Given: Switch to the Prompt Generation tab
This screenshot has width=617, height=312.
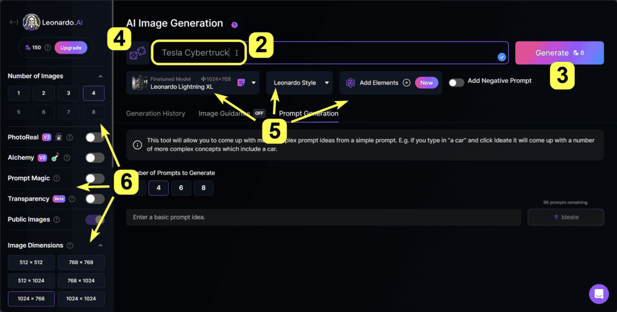Looking at the screenshot, I should click(308, 114).
